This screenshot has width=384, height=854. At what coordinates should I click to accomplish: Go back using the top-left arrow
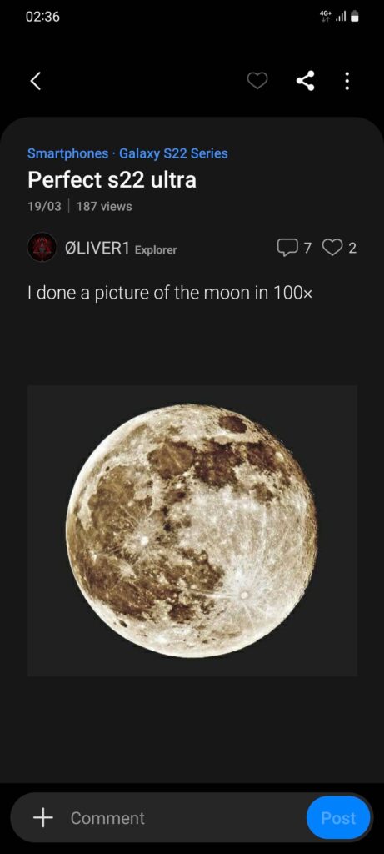(x=35, y=82)
